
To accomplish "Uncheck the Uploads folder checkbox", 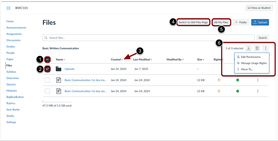I will [47, 69].
